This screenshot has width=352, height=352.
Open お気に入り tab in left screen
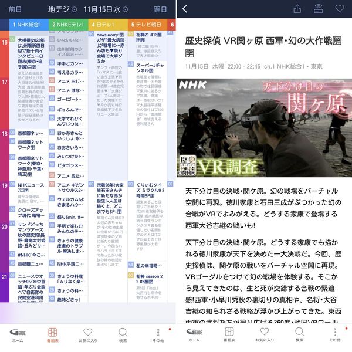(x=88, y=336)
